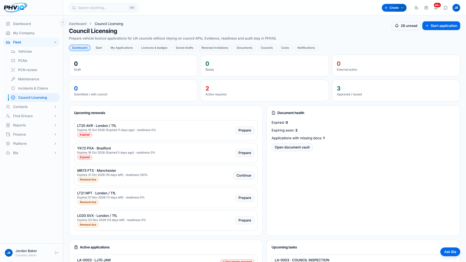
Task: Open the Submitted / with council card
Action: (133, 91)
